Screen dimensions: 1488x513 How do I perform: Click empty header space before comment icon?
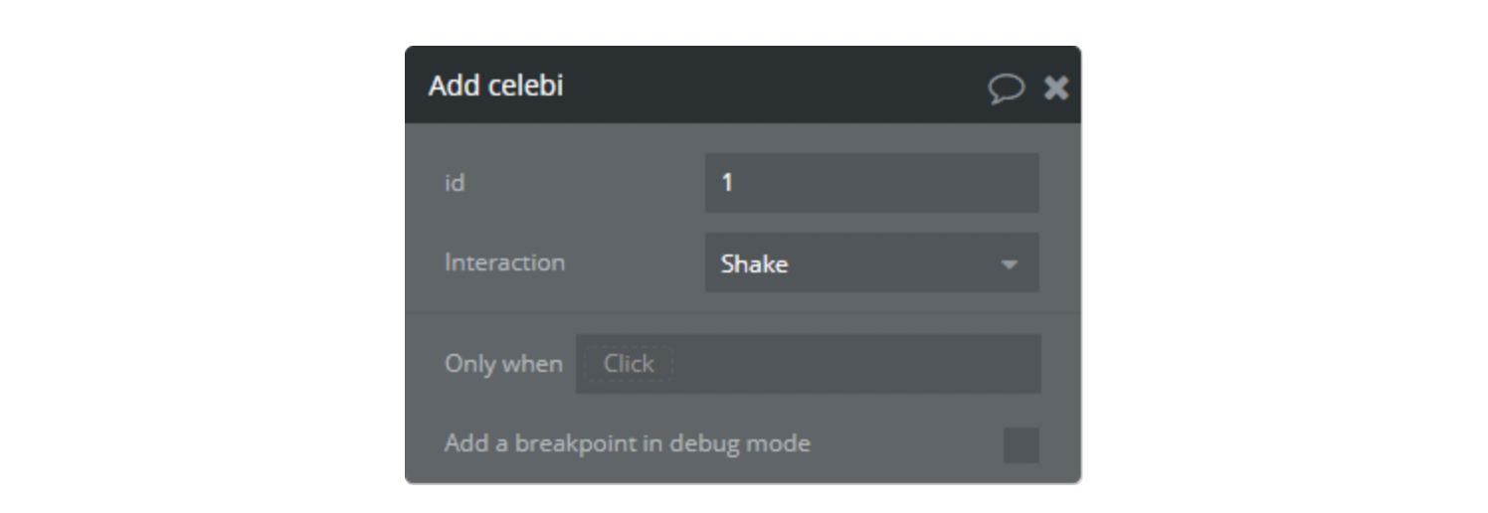pyautogui.click(x=895, y=85)
